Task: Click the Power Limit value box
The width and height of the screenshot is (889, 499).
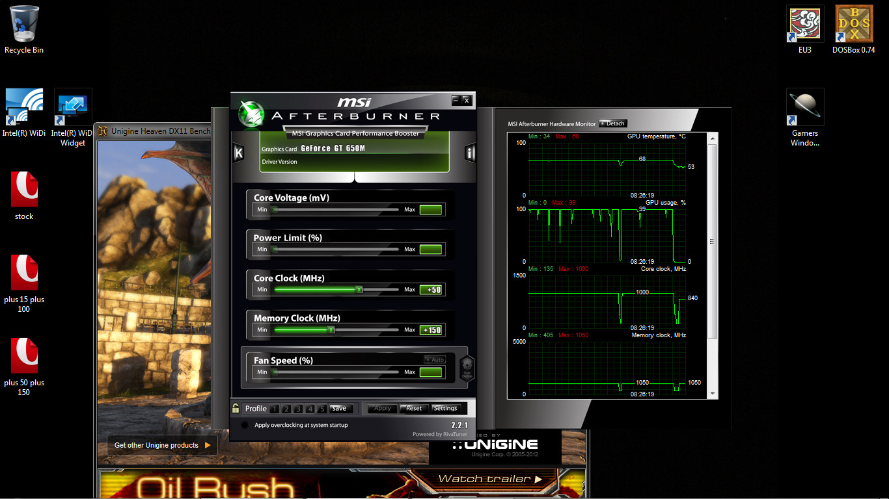Action: tap(431, 249)
